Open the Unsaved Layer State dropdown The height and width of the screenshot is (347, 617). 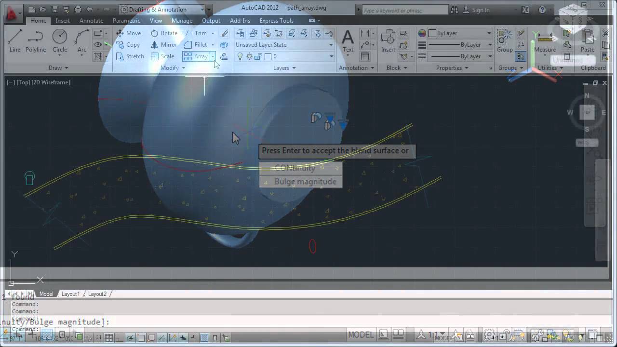tap(284, 45)
